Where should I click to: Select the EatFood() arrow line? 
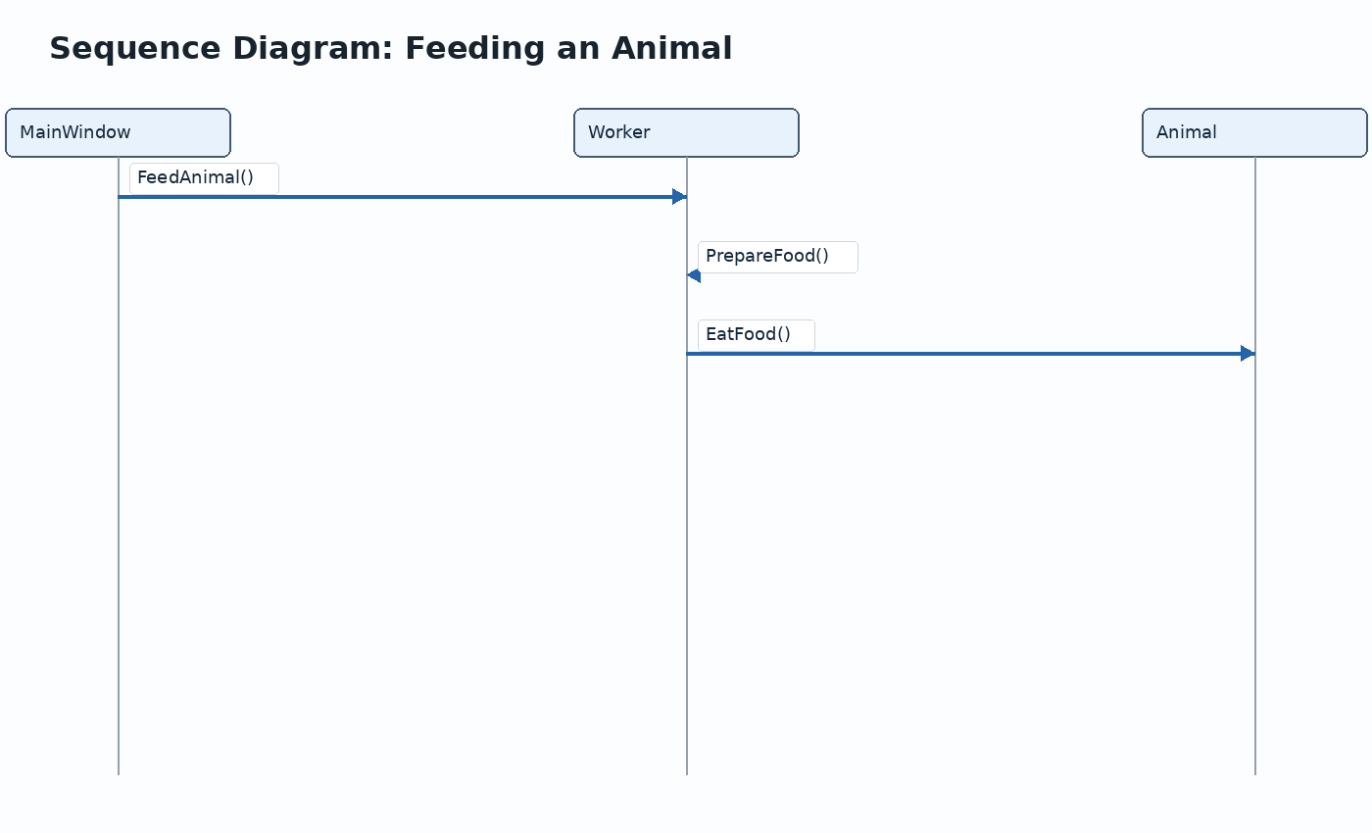[970, 354]
